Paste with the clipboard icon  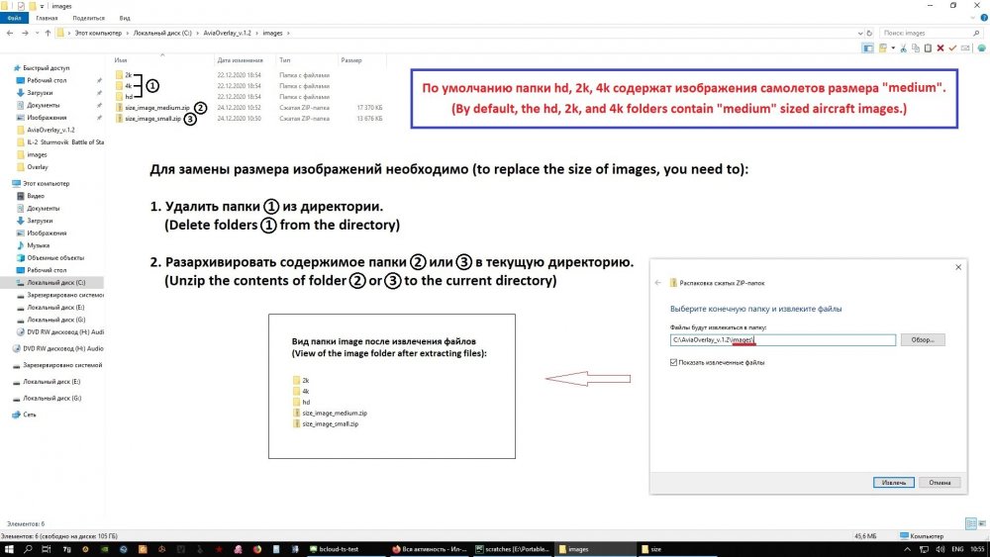pyautogui.click(x=928, y=47)
